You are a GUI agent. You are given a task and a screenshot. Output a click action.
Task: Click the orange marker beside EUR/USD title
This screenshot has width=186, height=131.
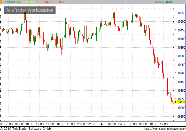click(x=1, y=2)
